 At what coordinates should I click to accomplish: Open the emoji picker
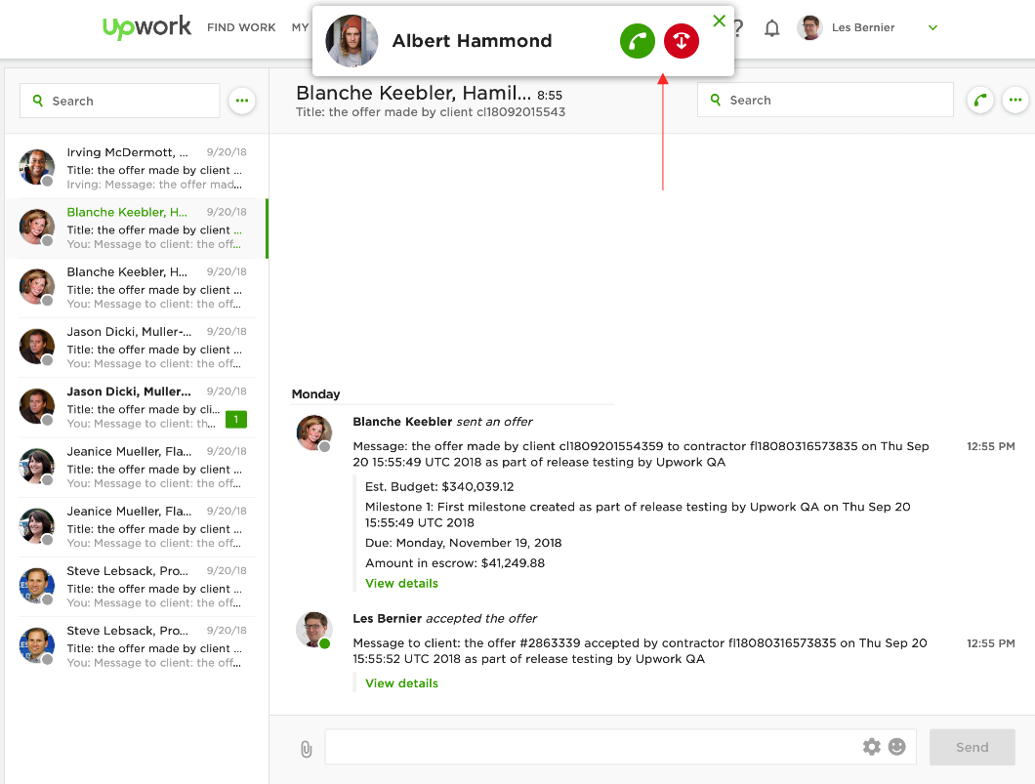[896, 747]
